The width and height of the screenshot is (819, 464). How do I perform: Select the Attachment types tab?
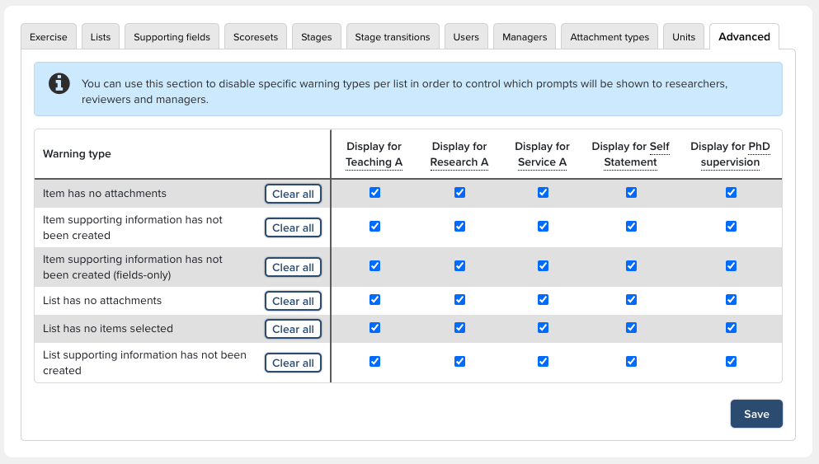click(x=610, y=37)
